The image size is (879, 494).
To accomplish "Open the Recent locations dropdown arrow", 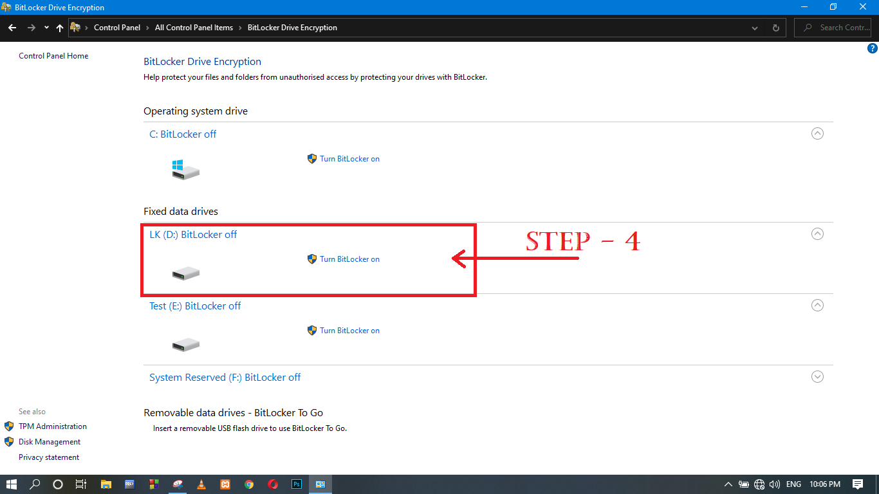I will tap(46, 28).
